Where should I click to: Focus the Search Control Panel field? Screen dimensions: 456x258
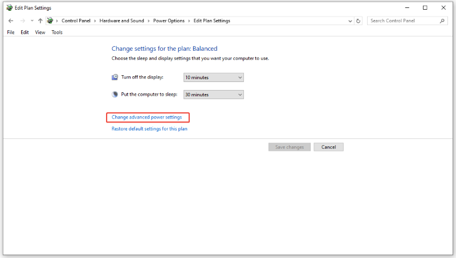pyautogui.click(x=407, y=21)
